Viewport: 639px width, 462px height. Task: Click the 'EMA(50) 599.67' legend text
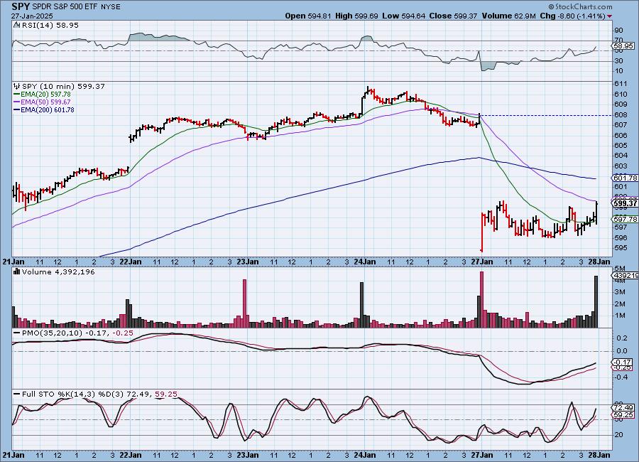45,102
